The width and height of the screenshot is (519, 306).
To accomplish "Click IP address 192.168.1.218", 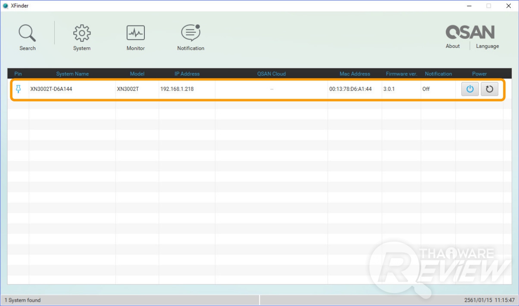I will pos(177,89).
